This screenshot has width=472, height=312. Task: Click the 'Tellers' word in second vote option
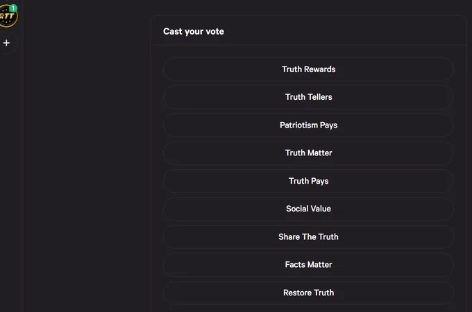(320, 97)
